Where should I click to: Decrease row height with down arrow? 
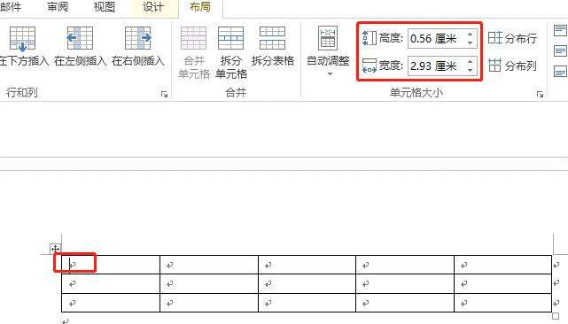click(471, 43)
